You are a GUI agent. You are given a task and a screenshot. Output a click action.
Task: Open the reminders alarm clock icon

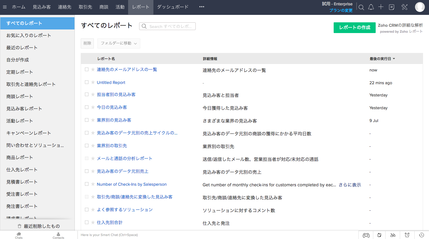click(x=407, y=235)
